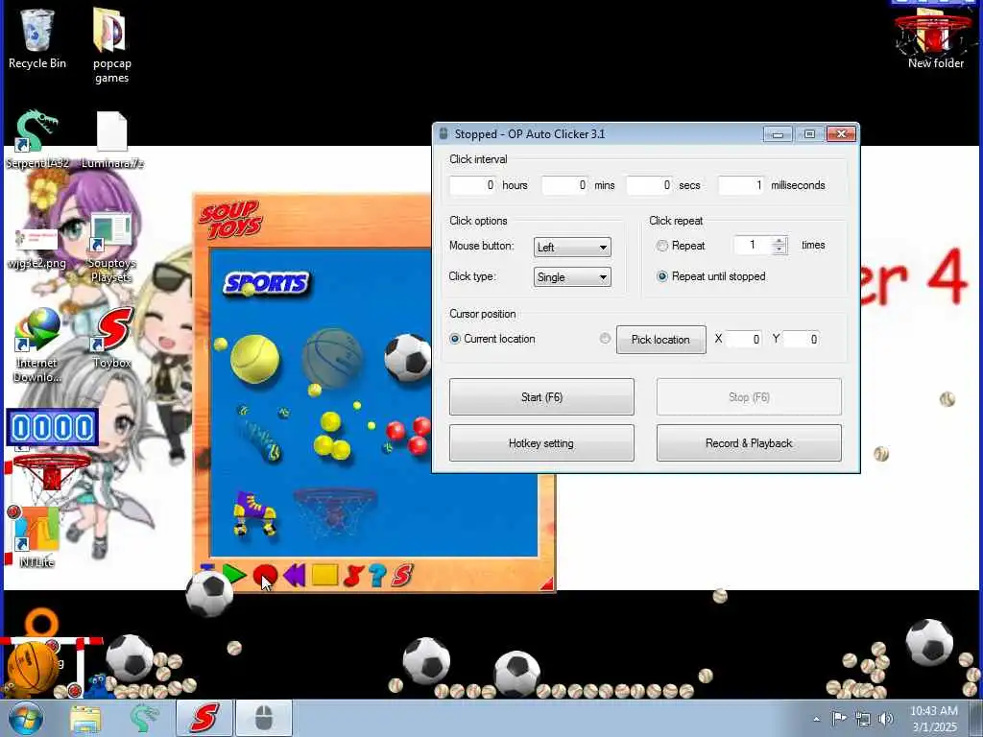
Task: Click the green play arrow in Soup Toys
Action: tap(234, 575)
